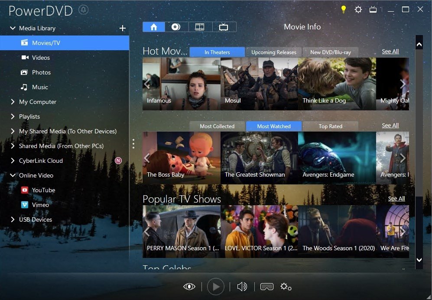Expand My Shared Media (To Other Devices)
Screen dimensions: 432x300
(13, 131)
